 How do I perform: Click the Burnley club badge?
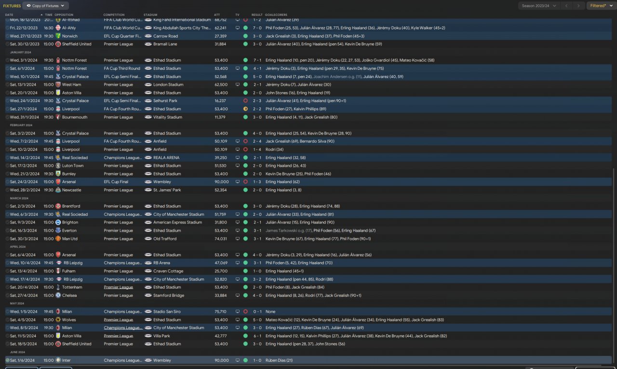click(x=58, y=174)
